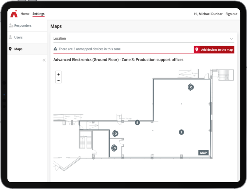Viewport: 247px width, 189px height.
Task: Open the Home menu item
Action: coord(25,14)
